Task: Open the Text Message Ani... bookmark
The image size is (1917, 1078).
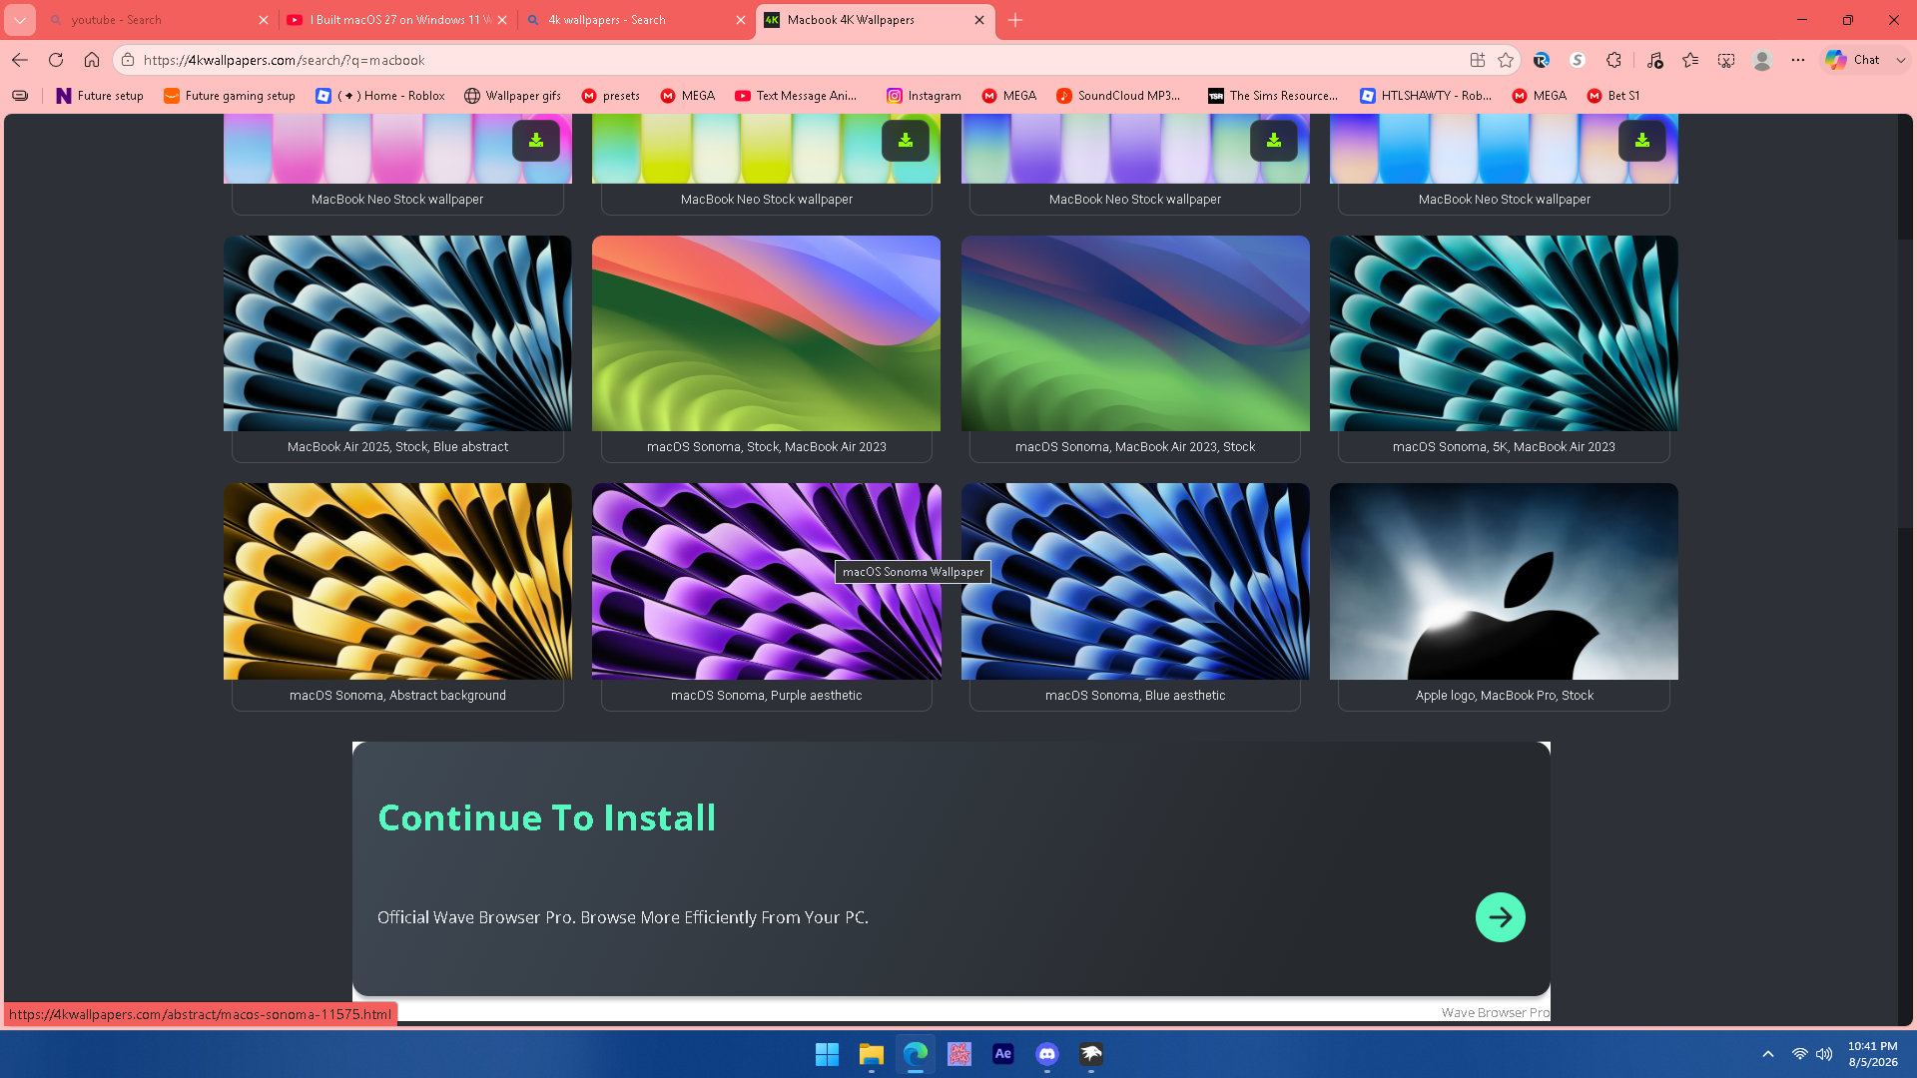Action: [x=796, y=96]
